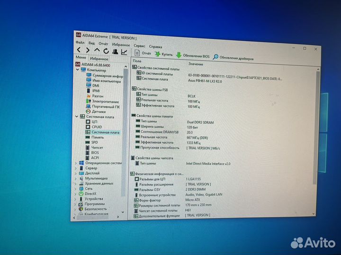The width and height of the screenshot is (341, 255).
Task: Generate a report with the Отчёт toolbar button
Action: tap(143, 53)
